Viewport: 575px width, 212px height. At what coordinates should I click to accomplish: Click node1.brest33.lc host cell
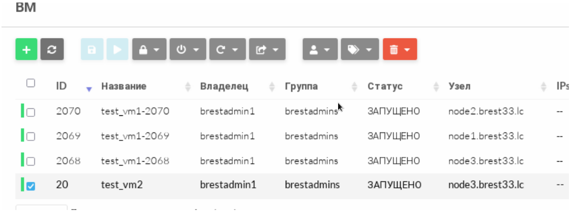point(486,136)
